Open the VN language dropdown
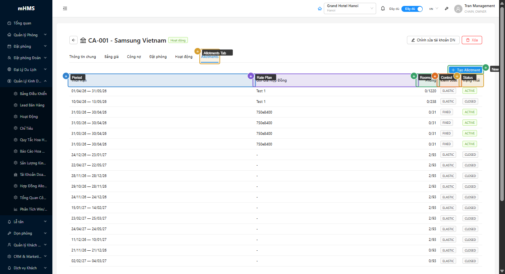This screenshot has width=505, height=274. (433, 9)
